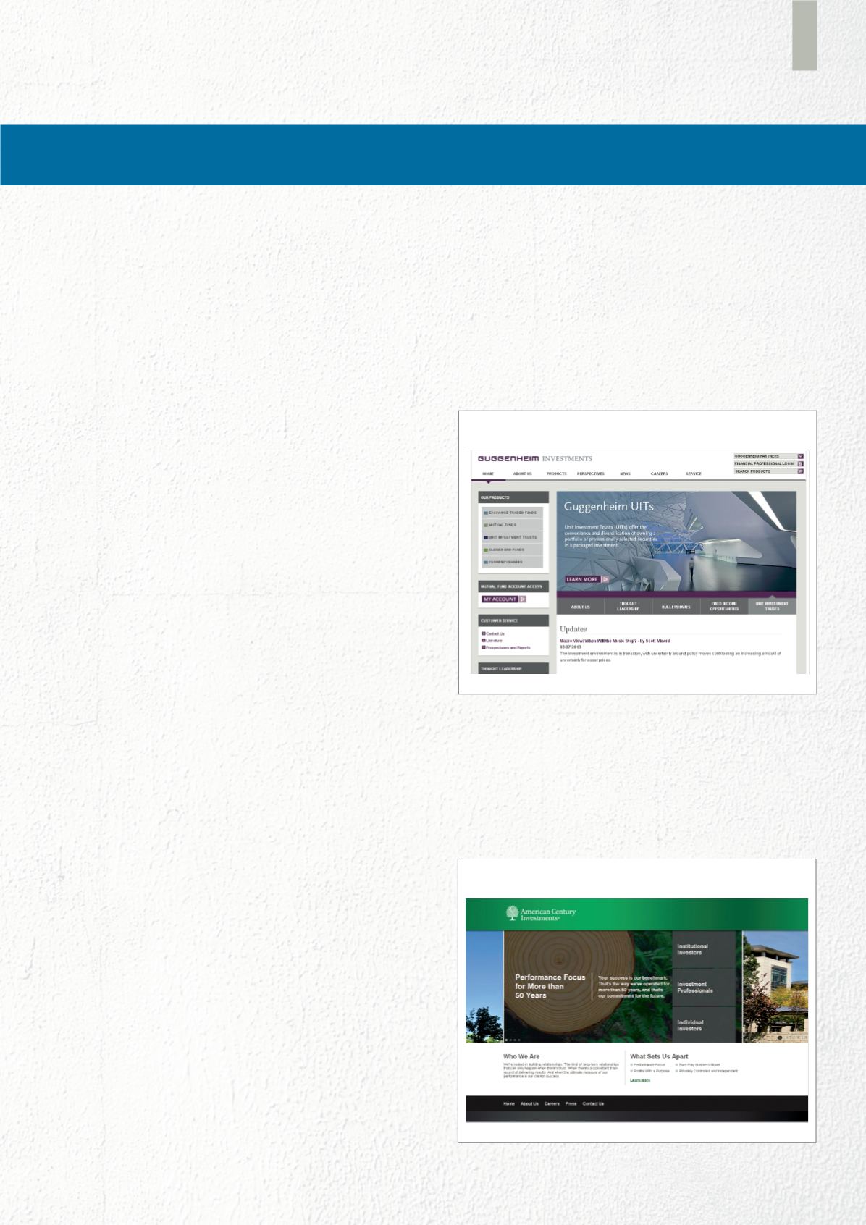Open the Perspectives menu item
This screenshot has height=1225, width=866.
pyautogui.click(x=591, y=473)
